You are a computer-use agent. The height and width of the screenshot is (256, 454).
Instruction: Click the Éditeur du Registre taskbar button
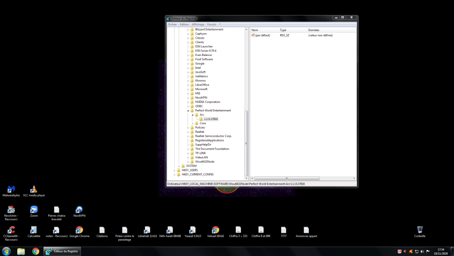click(x=62, y=251)
